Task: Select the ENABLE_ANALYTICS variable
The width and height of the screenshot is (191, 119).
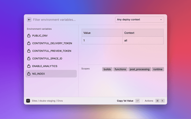Action: tap(45, 66)
